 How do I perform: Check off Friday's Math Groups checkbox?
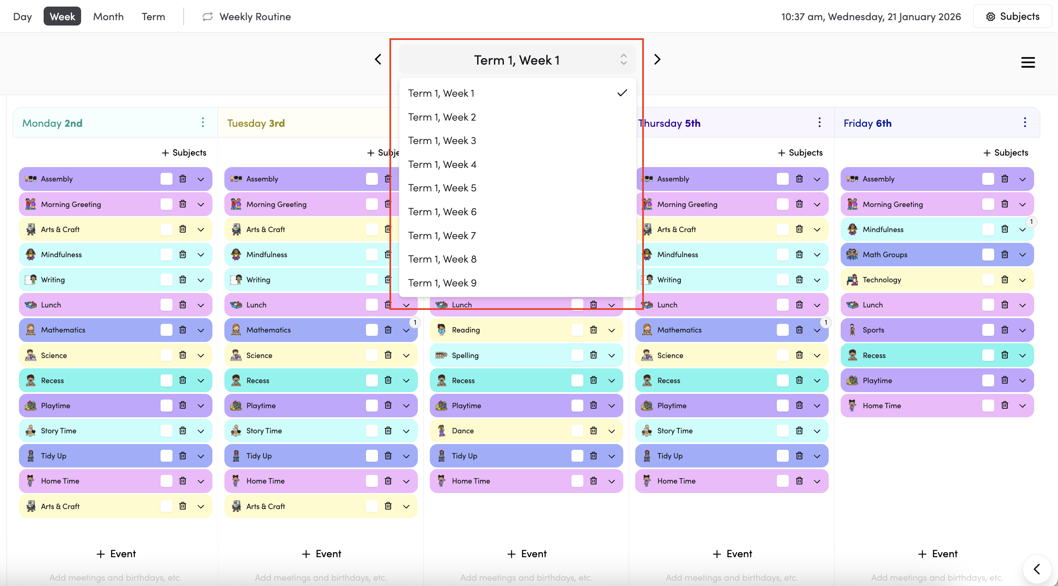(988, 254)
